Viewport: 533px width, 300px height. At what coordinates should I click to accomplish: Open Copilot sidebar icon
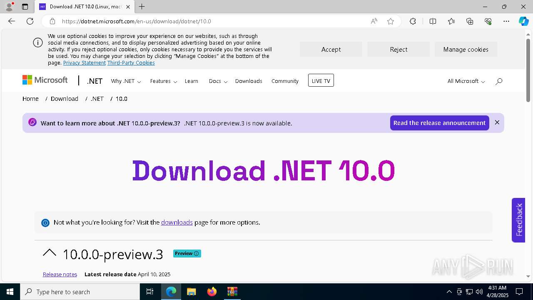[523, 21]
